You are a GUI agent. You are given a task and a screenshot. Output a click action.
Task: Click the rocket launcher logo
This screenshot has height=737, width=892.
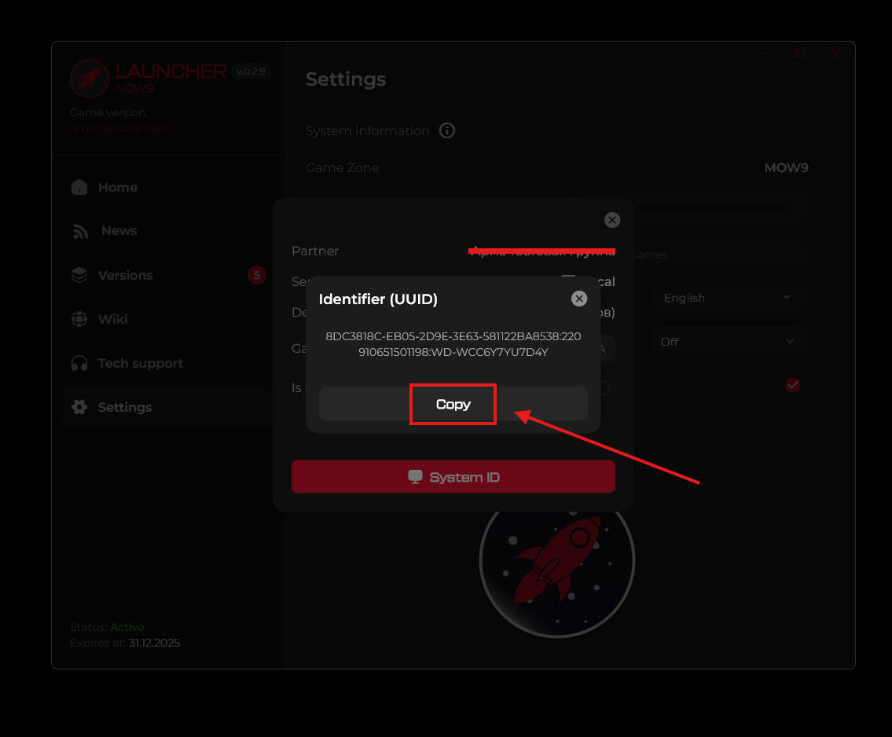tap(89, 78)
